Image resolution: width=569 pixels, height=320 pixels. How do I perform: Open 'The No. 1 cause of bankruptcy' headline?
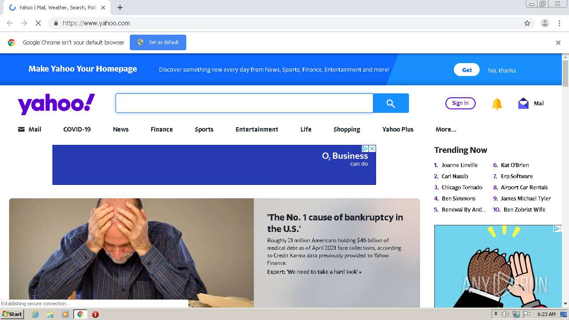(x=335, y=223)
